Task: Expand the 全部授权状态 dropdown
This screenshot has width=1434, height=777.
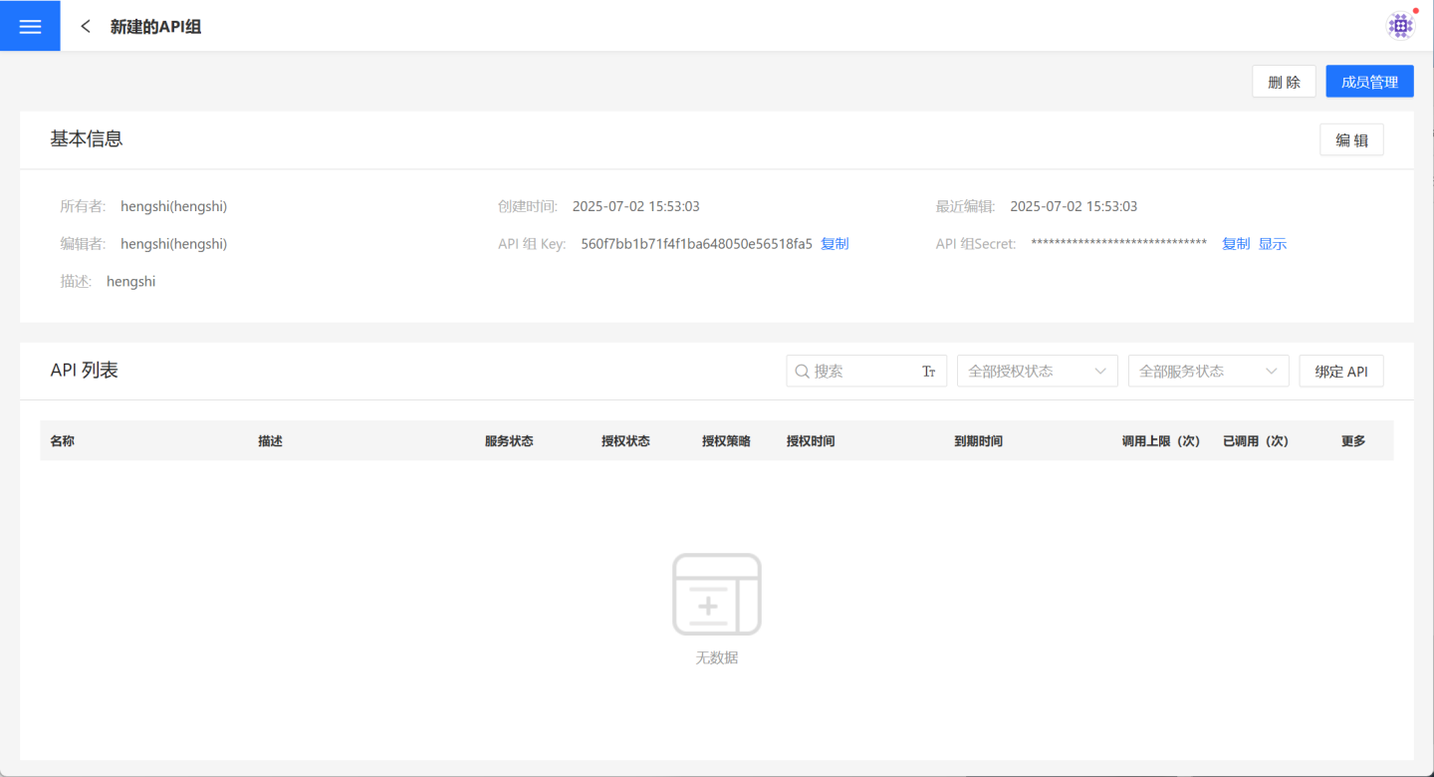Action: (x=1037, y=372)
